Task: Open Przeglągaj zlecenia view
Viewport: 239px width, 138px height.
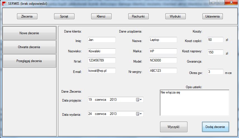Action: (x=29, y=61)
